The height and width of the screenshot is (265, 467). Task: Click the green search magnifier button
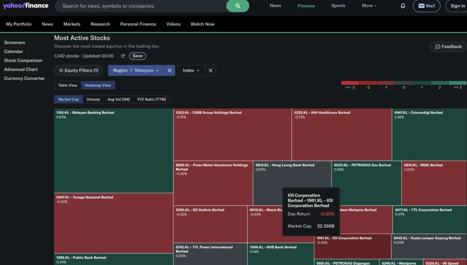[x=238, y=5]
